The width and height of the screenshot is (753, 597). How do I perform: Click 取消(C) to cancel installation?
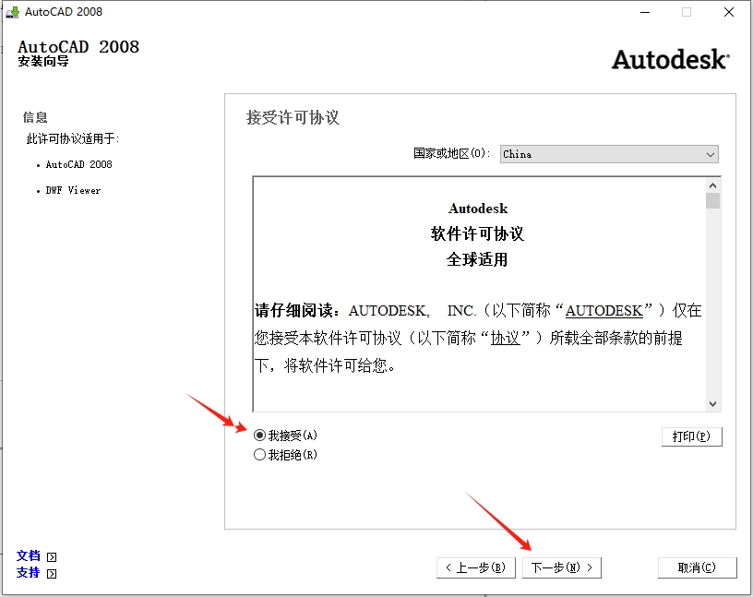click(x=697, y=567)
